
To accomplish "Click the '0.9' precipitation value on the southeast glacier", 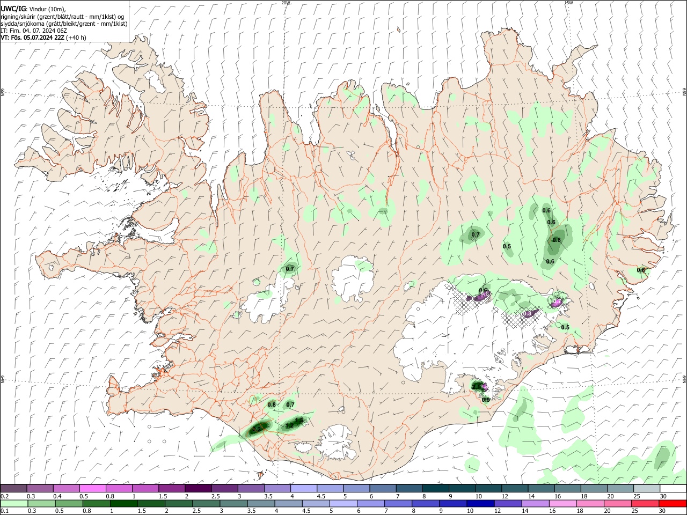I will point(485,400).
